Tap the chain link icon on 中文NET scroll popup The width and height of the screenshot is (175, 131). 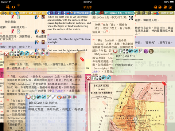tap(32, 53)
